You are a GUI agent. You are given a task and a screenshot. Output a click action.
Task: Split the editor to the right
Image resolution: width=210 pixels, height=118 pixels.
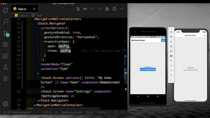click(114, 9)
